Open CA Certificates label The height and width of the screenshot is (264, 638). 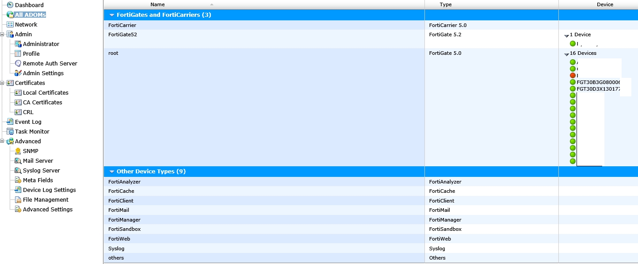[x=42, y=102]
